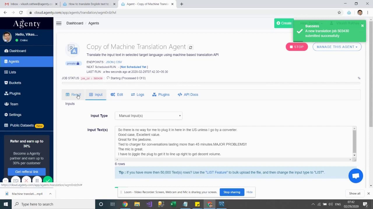Viewport: 373px width, 209px height.
Task: Open a new browser tab
Action: click(182, 4)
